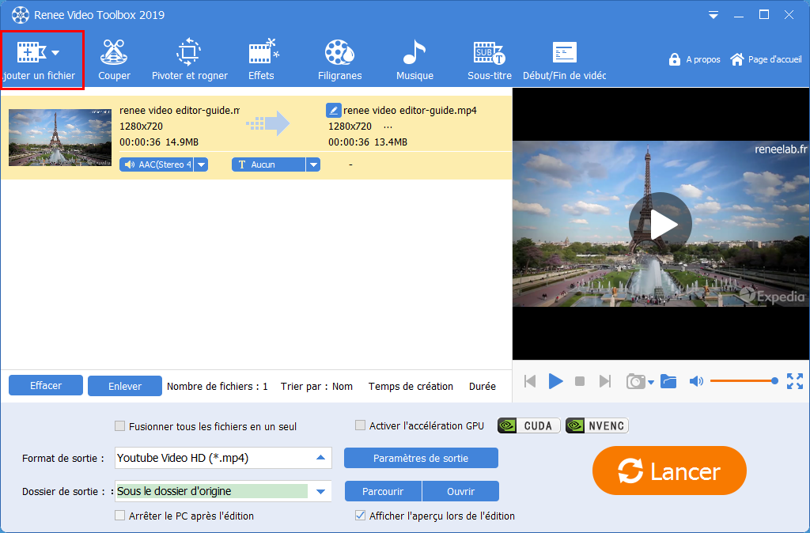
Task: Open the Filigranes (watermark) tool
Action: 339,59
